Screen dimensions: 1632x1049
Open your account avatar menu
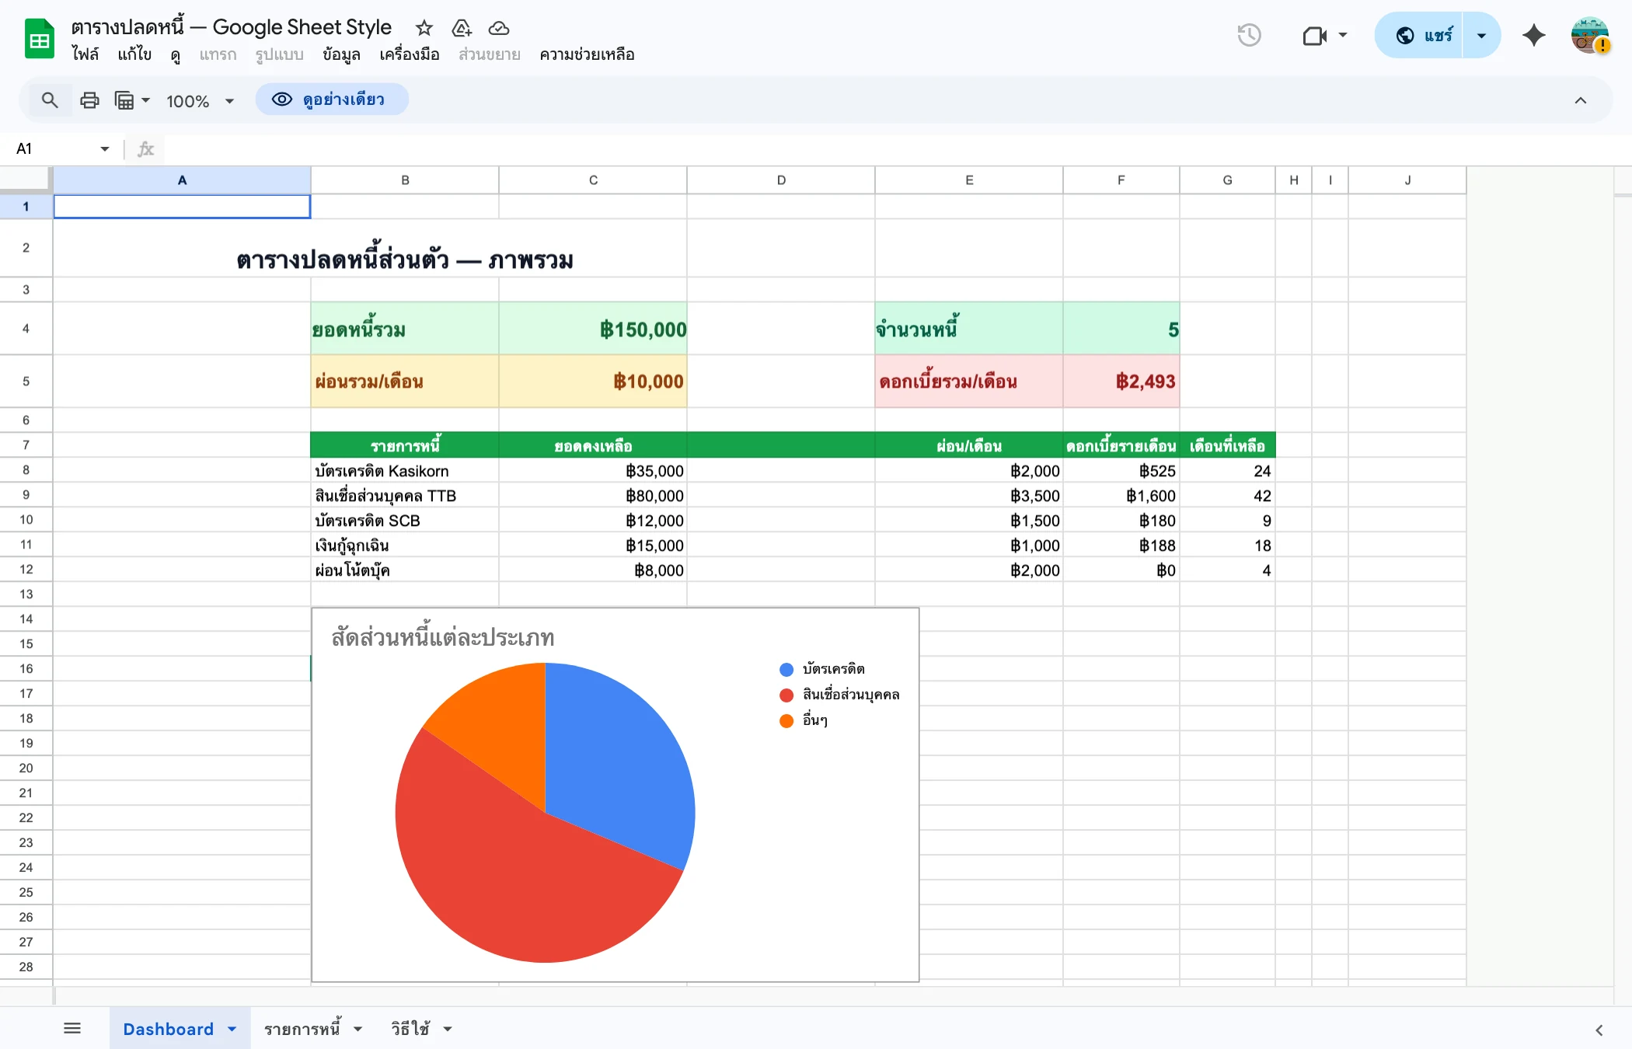click(1590, 35)
